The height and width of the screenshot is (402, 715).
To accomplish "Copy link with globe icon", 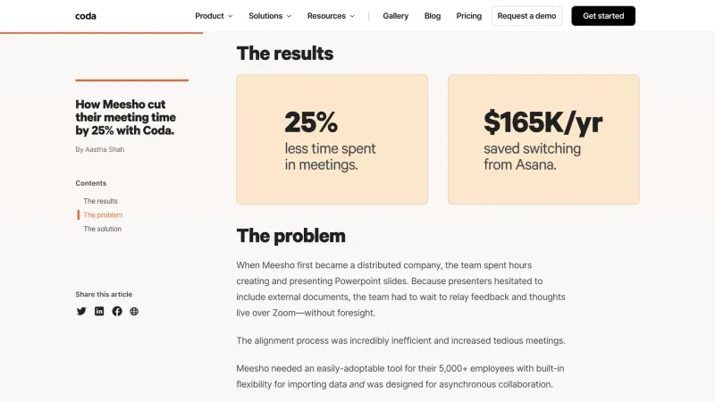I will point(134,311).
